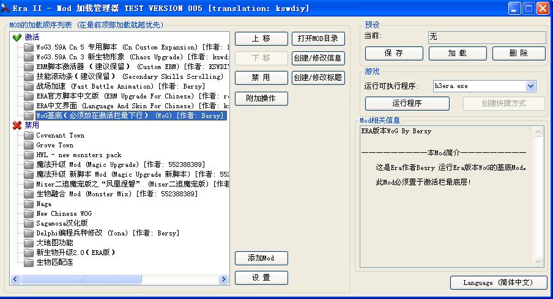Viewport: 553px width, 299px height.
Task: Click 加载 preset button
Action: tap(458, 54)
